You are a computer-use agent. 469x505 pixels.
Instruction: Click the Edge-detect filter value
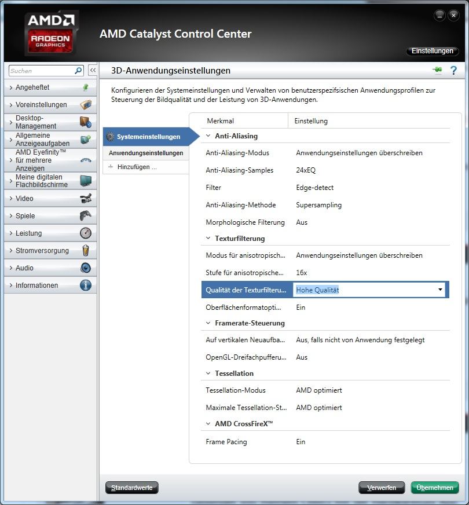coord(315,188)
